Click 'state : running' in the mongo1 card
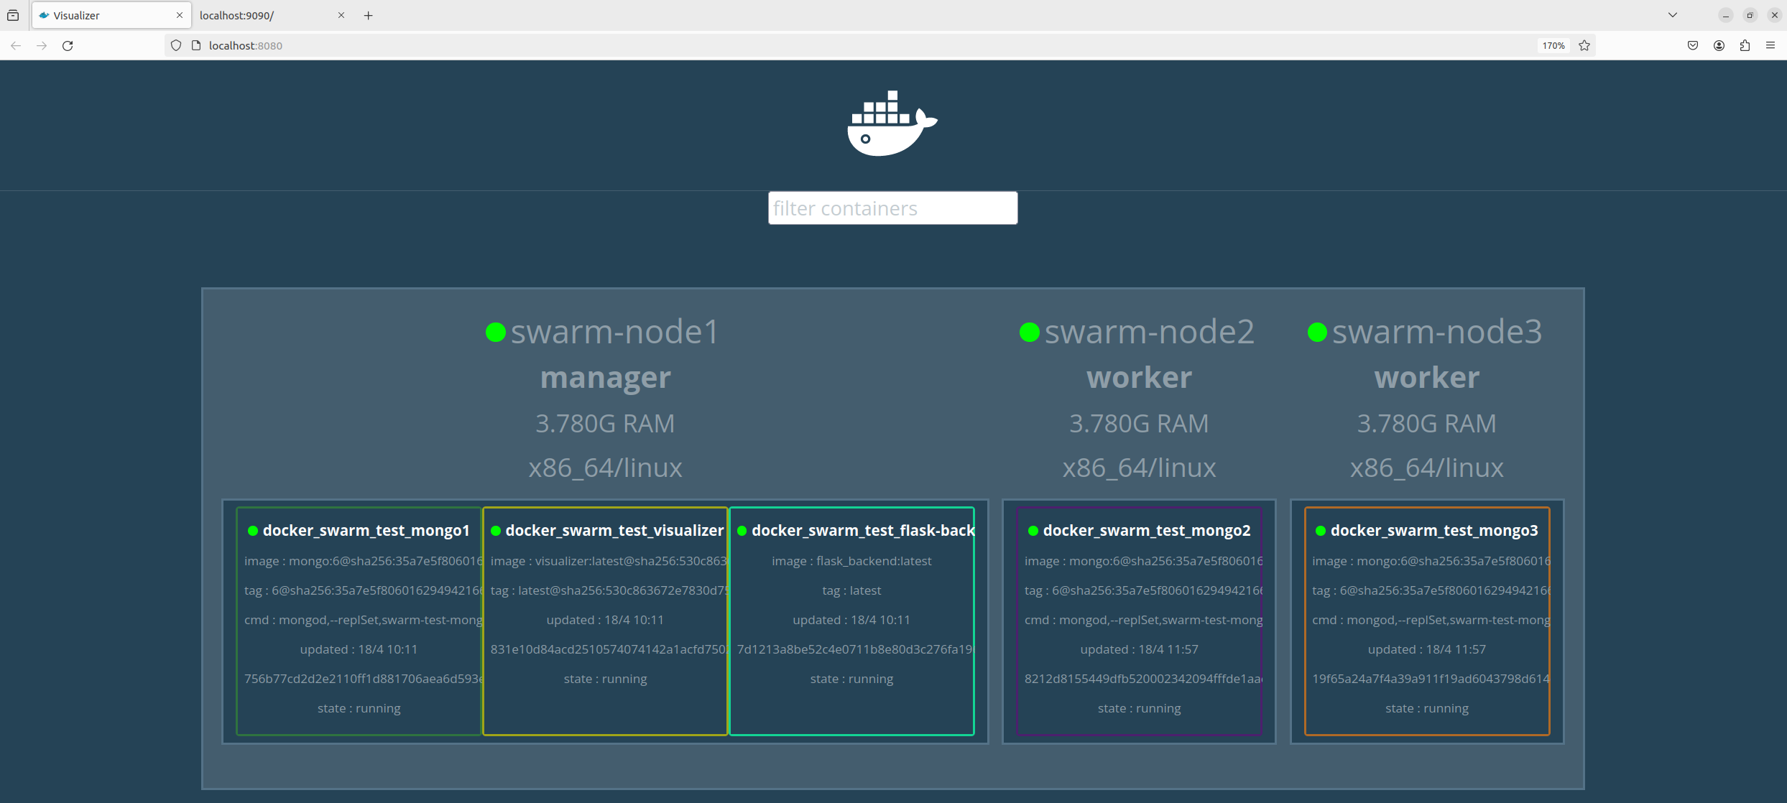Image resolution: width=1787 pixels, height=803 pixels. [359, 708]
